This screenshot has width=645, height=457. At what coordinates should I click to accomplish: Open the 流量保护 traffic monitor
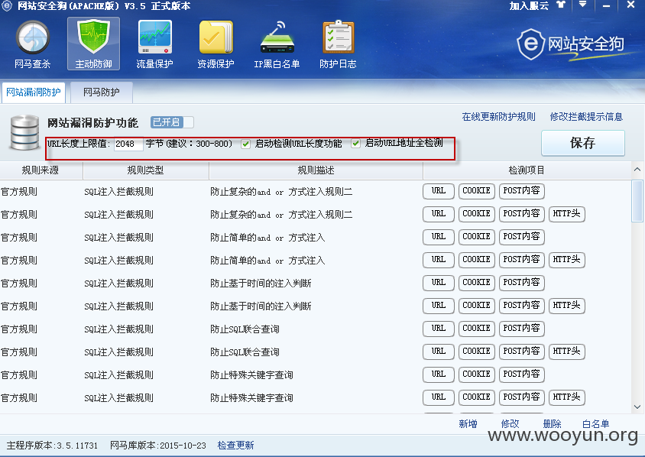click(x=154, y=44)
